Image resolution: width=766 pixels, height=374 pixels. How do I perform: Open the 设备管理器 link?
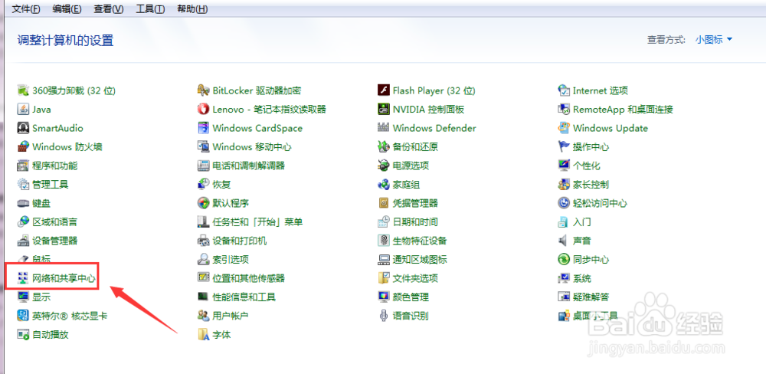(x=54, y=241)
